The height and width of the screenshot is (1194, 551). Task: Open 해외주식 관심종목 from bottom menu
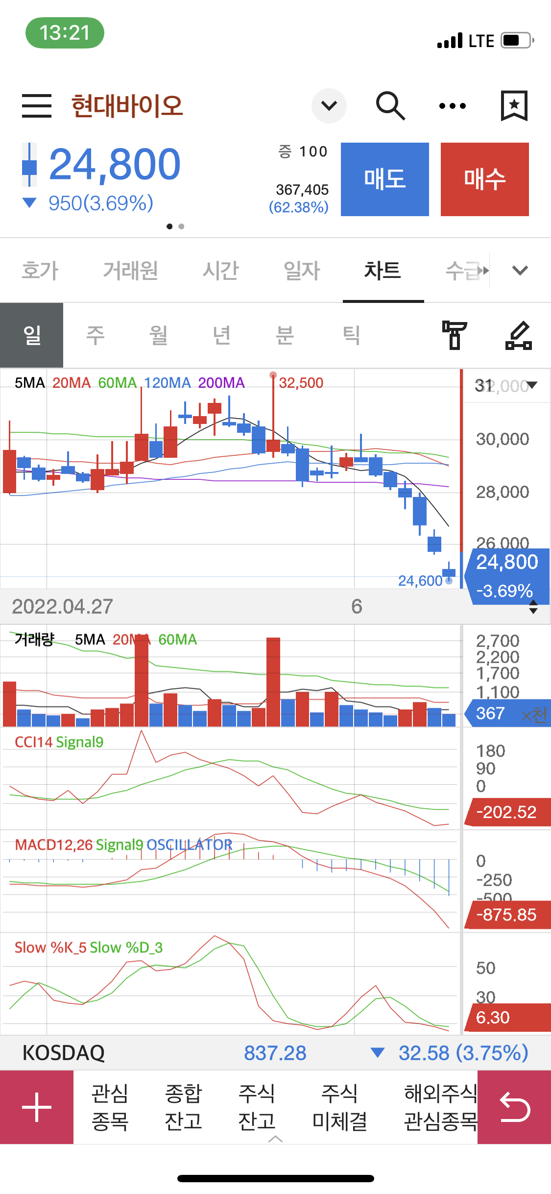coord(440,1107)
